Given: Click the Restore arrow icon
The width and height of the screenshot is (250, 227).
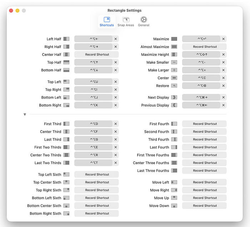Looking at the screenshot, I should click(174, 86).
